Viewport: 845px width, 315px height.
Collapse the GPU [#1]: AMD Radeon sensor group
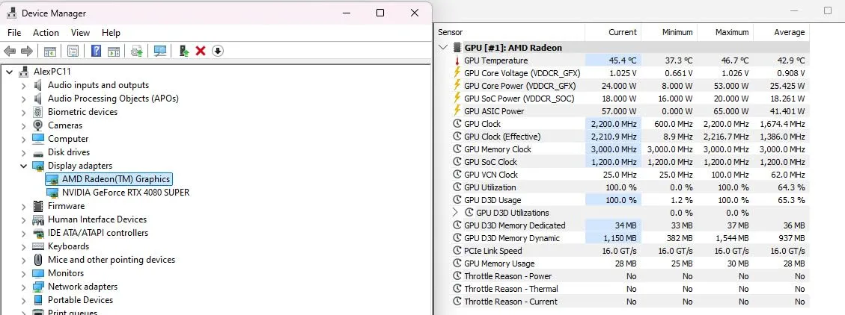coord(443,48)
